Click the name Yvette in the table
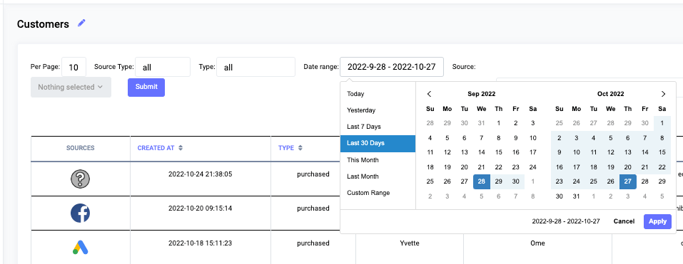This screenshot has width=683, height=264. 410,243
